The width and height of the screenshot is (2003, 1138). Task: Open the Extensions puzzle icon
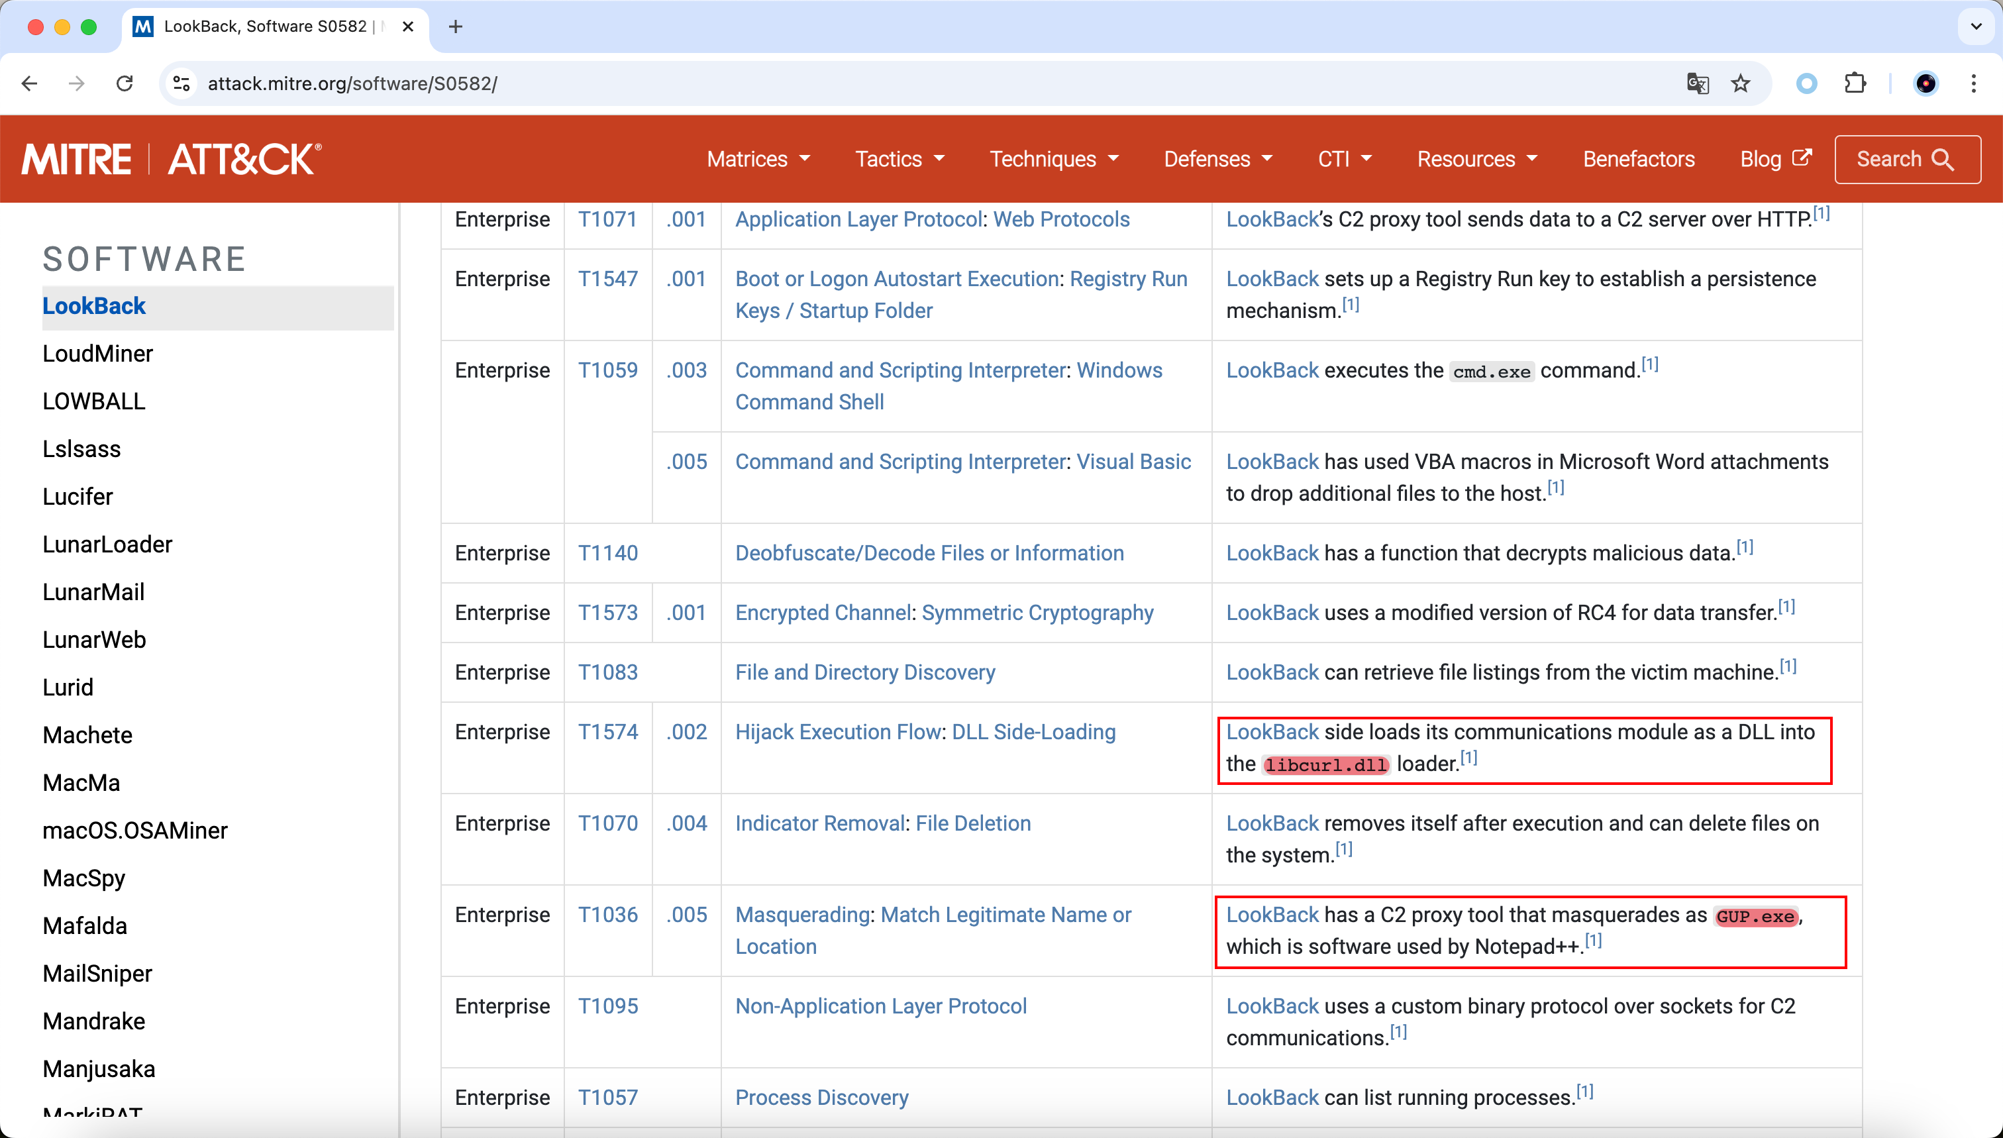pyautogui.click(x=1855, y=83)
